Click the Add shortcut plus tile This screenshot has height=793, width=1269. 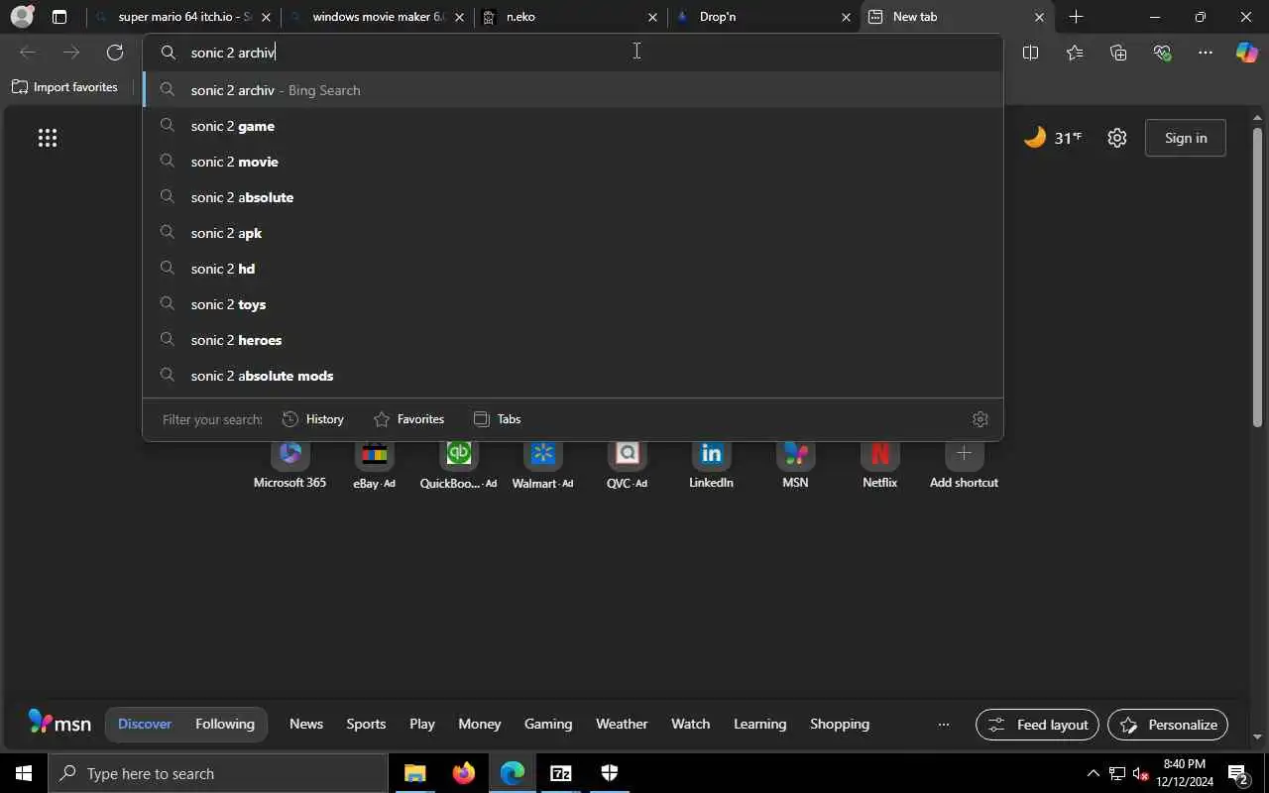click(964, 466)
